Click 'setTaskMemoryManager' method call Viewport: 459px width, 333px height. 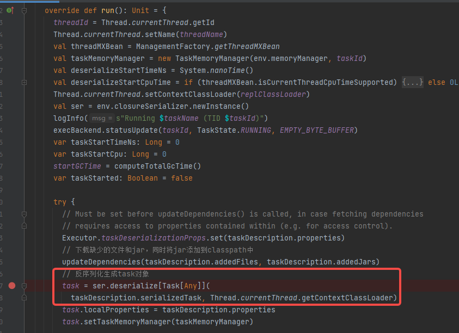click(127, 322)
